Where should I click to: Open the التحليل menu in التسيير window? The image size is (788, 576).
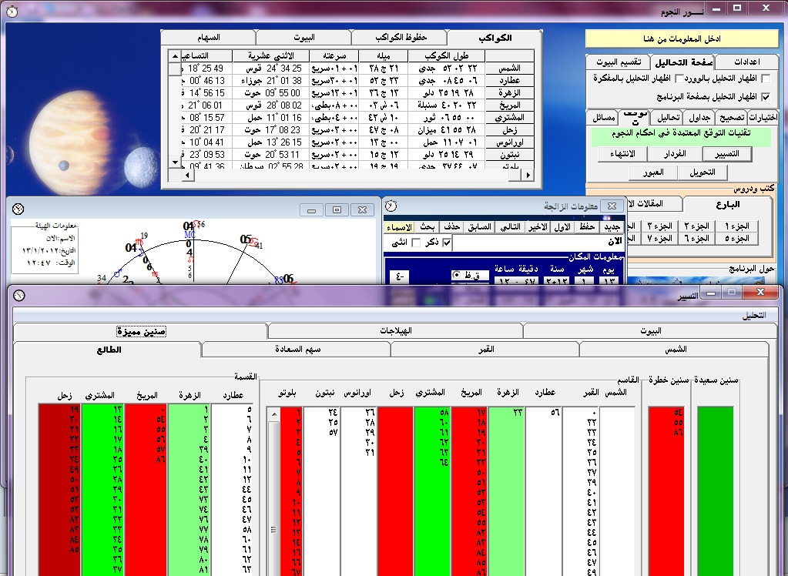754,315
